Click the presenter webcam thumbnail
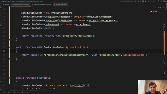 [x=152, y=87]
